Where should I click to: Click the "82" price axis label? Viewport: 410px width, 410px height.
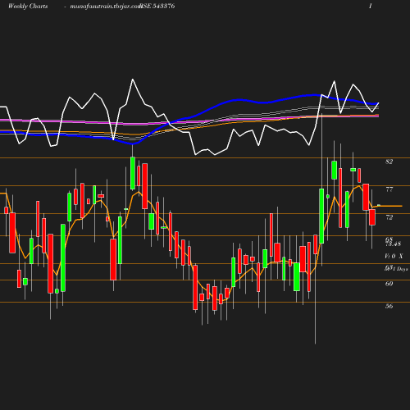click(389, 162)
